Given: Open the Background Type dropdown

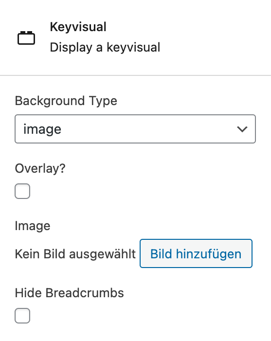Looking at the screenshot, I should (135, 129).
